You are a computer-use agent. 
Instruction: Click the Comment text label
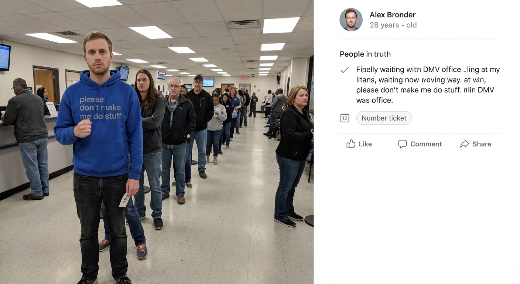pyautogui.click(x=426, y=144)
